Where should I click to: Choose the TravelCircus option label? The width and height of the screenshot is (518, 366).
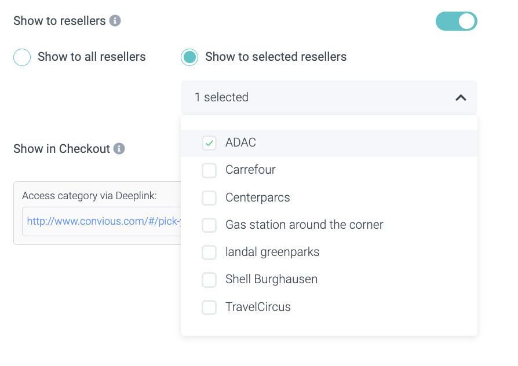coord(258,308)
